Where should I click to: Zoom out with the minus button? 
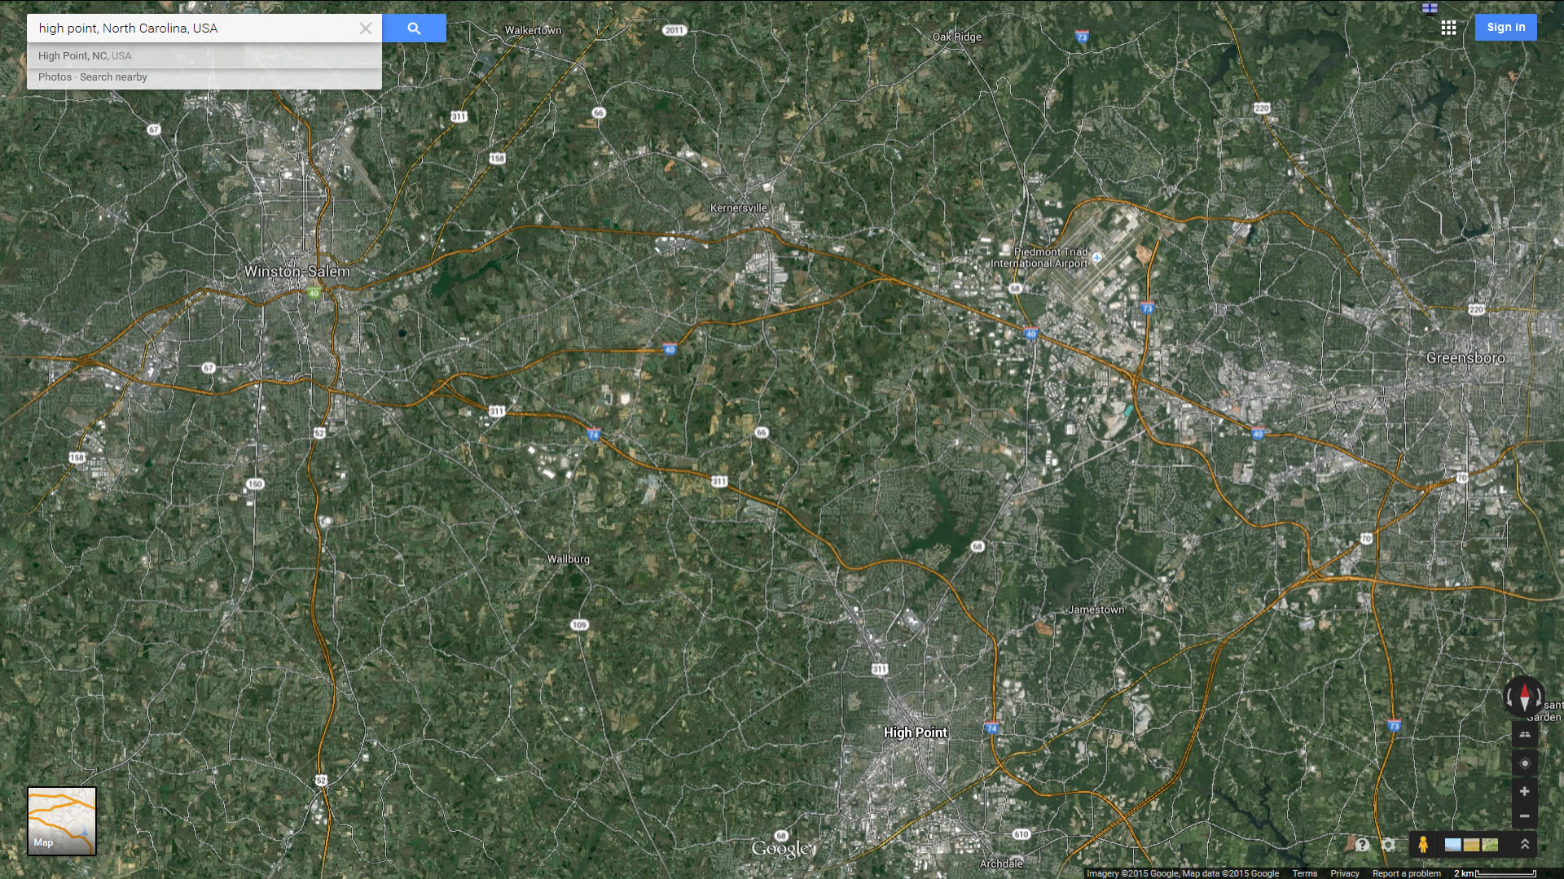pyautogui.click(x=1524, y=816)
